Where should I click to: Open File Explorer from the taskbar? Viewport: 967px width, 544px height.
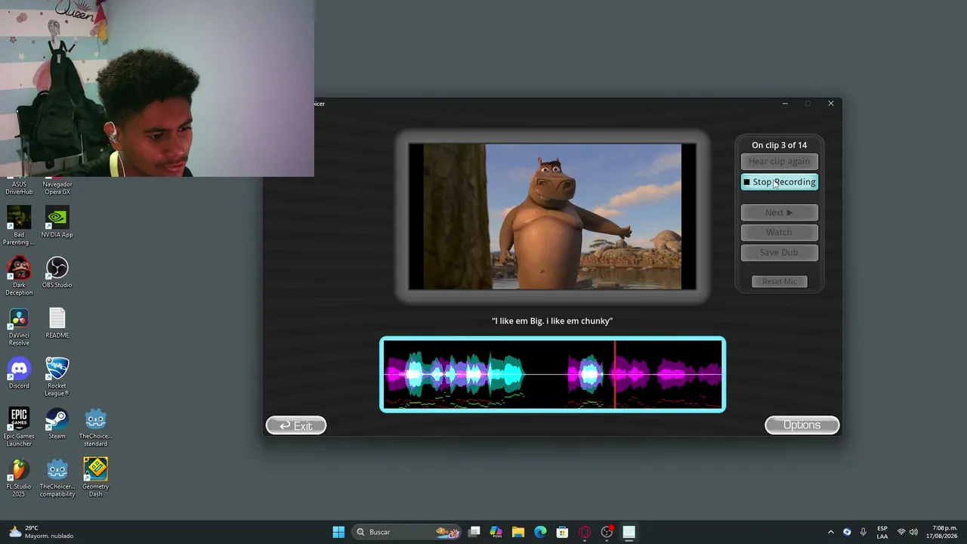click(x=518, y=532)
